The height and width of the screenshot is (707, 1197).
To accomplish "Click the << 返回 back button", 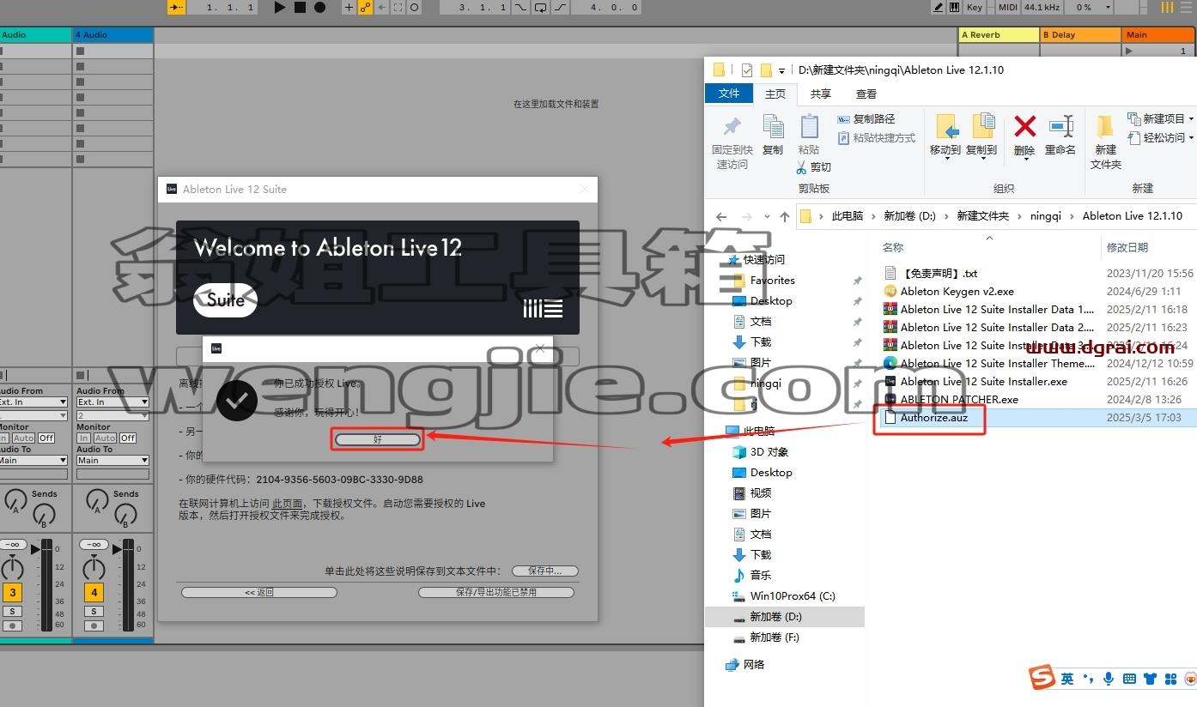I will [x=258, y=592].
